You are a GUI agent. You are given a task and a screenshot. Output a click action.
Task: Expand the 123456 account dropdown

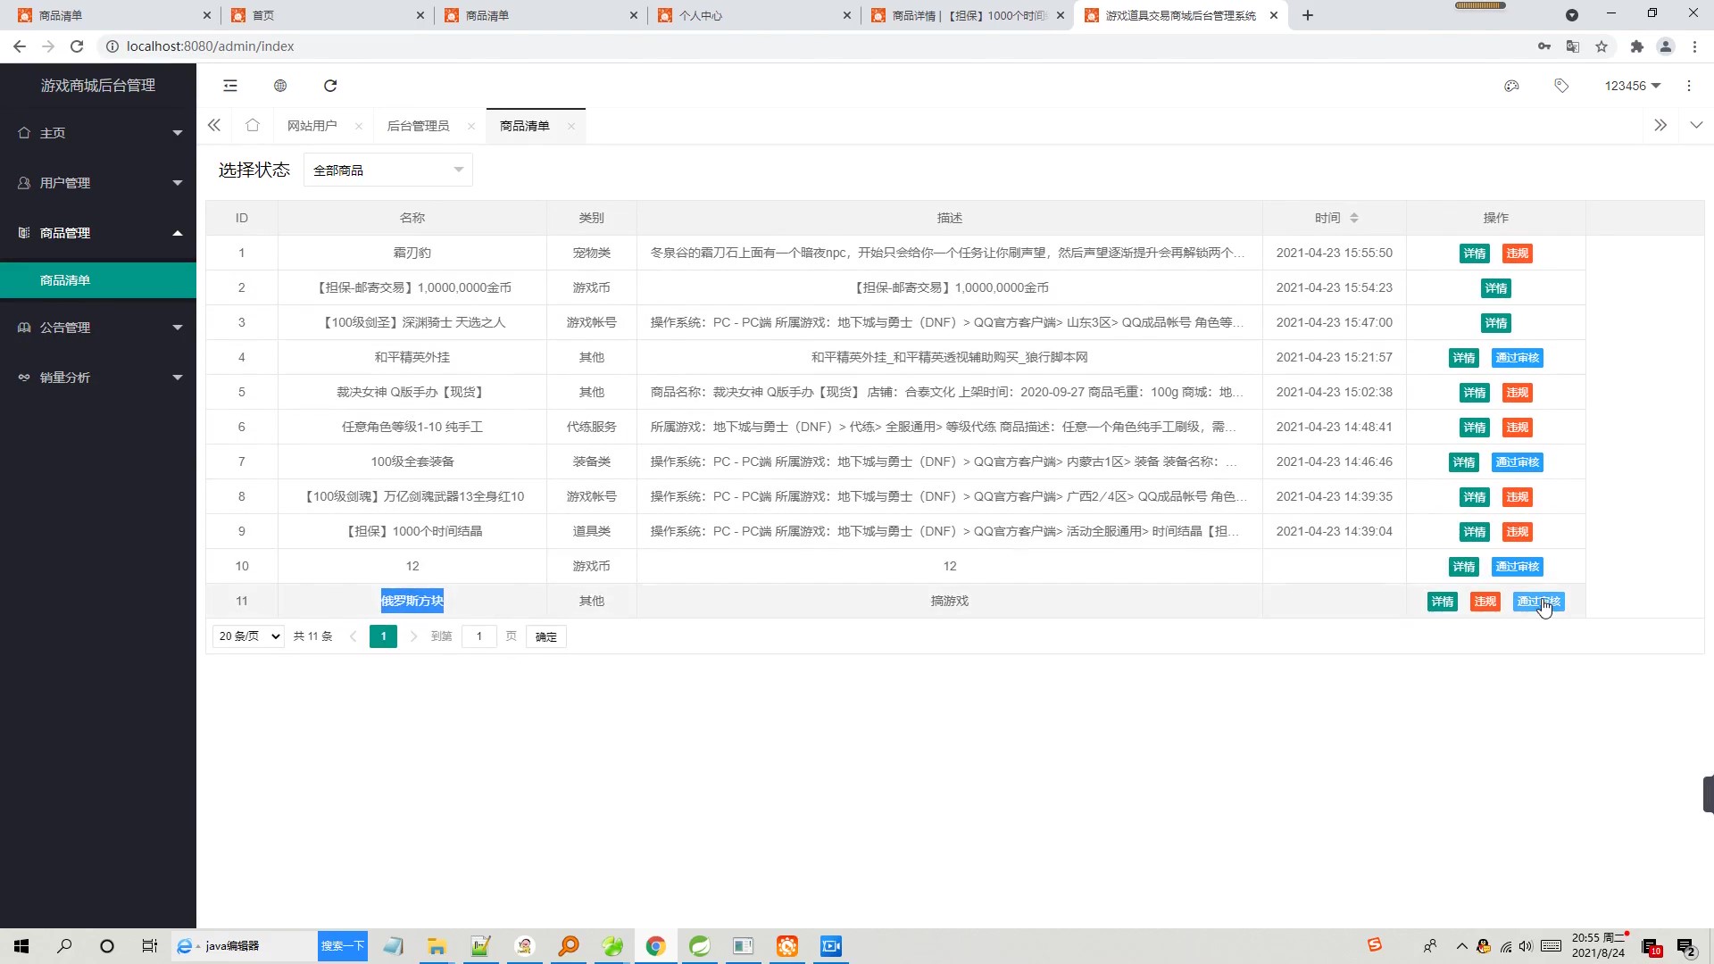[1631, 85]
